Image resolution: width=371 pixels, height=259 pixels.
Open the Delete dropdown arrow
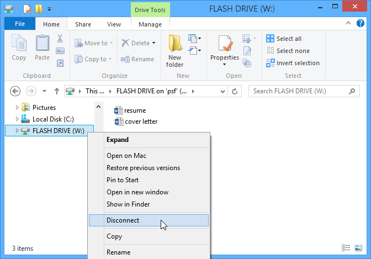(154, 43)
